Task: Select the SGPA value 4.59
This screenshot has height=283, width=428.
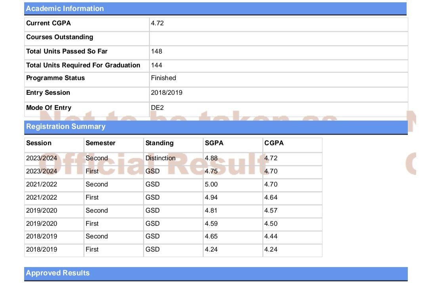Action: (211, 224)
